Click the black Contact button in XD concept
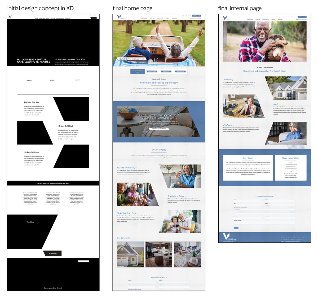This screenshot has height=302, width=318. [x=94, y=18]
